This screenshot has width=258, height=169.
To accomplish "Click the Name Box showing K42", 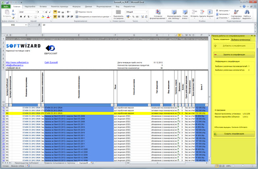I will coord(13,25).
